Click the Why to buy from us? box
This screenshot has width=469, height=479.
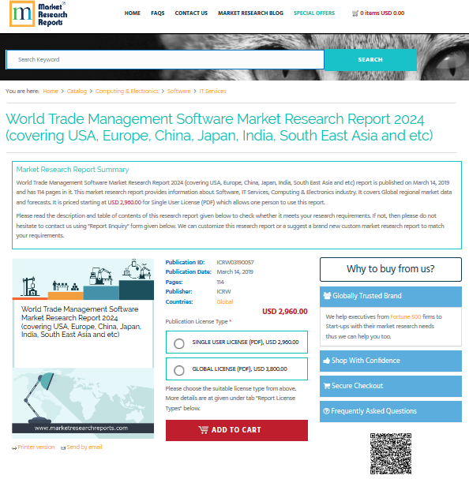pos(390,269)
